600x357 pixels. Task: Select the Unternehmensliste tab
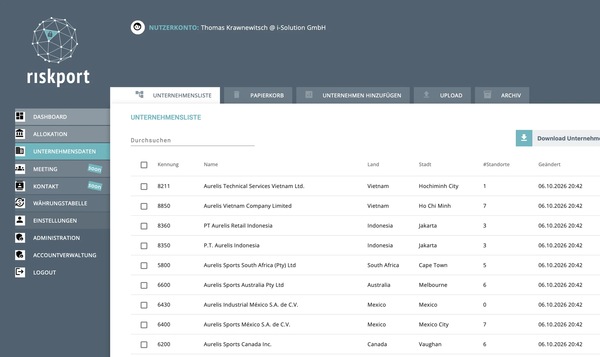pyautogui.click(x=165, y=95)
